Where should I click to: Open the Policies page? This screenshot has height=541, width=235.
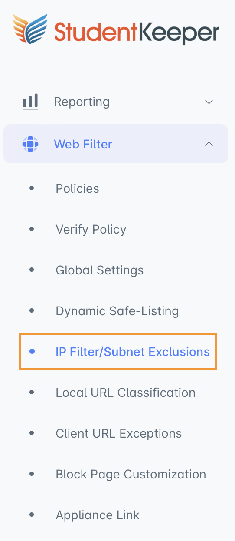coord(77,188)
